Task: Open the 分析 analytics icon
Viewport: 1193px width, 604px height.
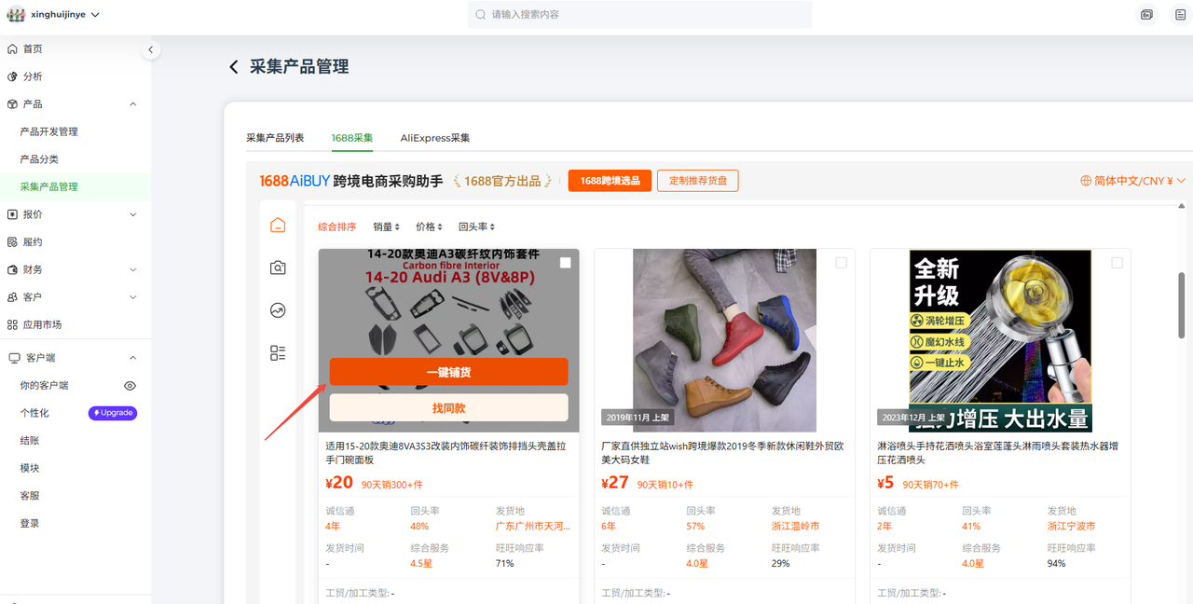Action: [12, 76]
